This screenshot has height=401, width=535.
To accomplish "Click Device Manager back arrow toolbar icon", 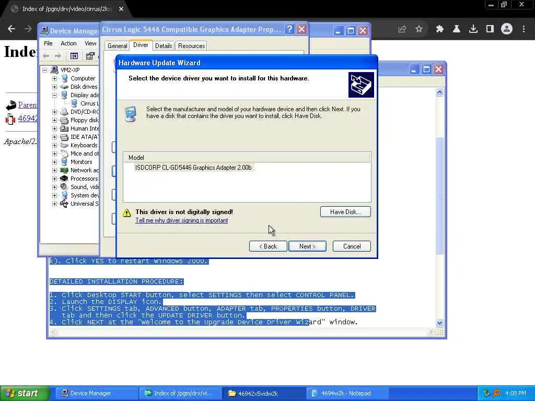I will 46,56.
